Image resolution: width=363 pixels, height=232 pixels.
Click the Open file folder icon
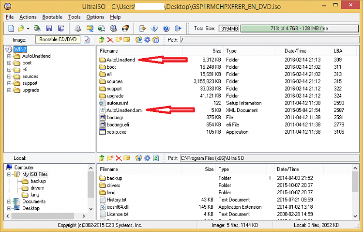(21, 28)
